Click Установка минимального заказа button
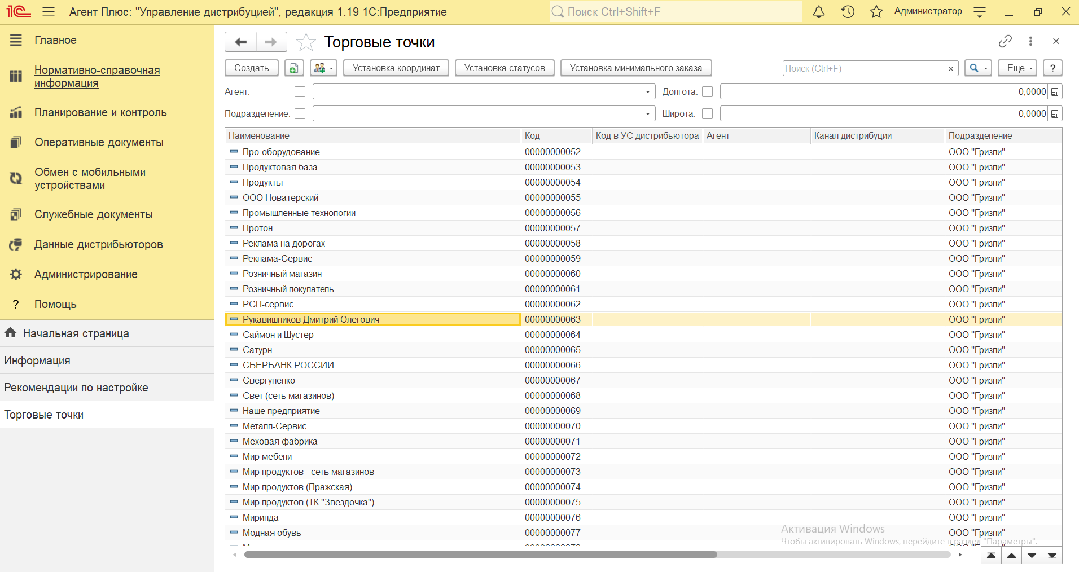The height and width of the screenshot is (572, 1079). coord(636,68)
